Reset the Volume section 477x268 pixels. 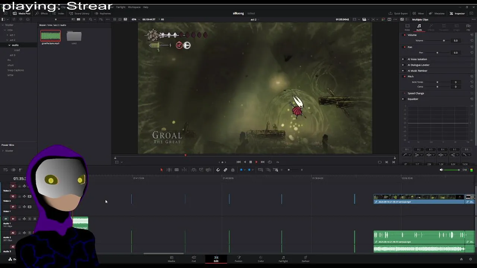473,35
